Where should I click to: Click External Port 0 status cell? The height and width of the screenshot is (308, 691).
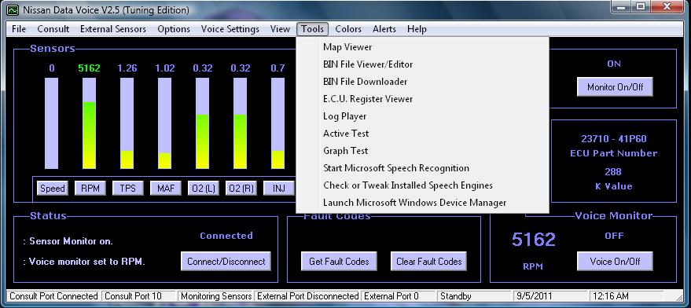tap(399, 296)
